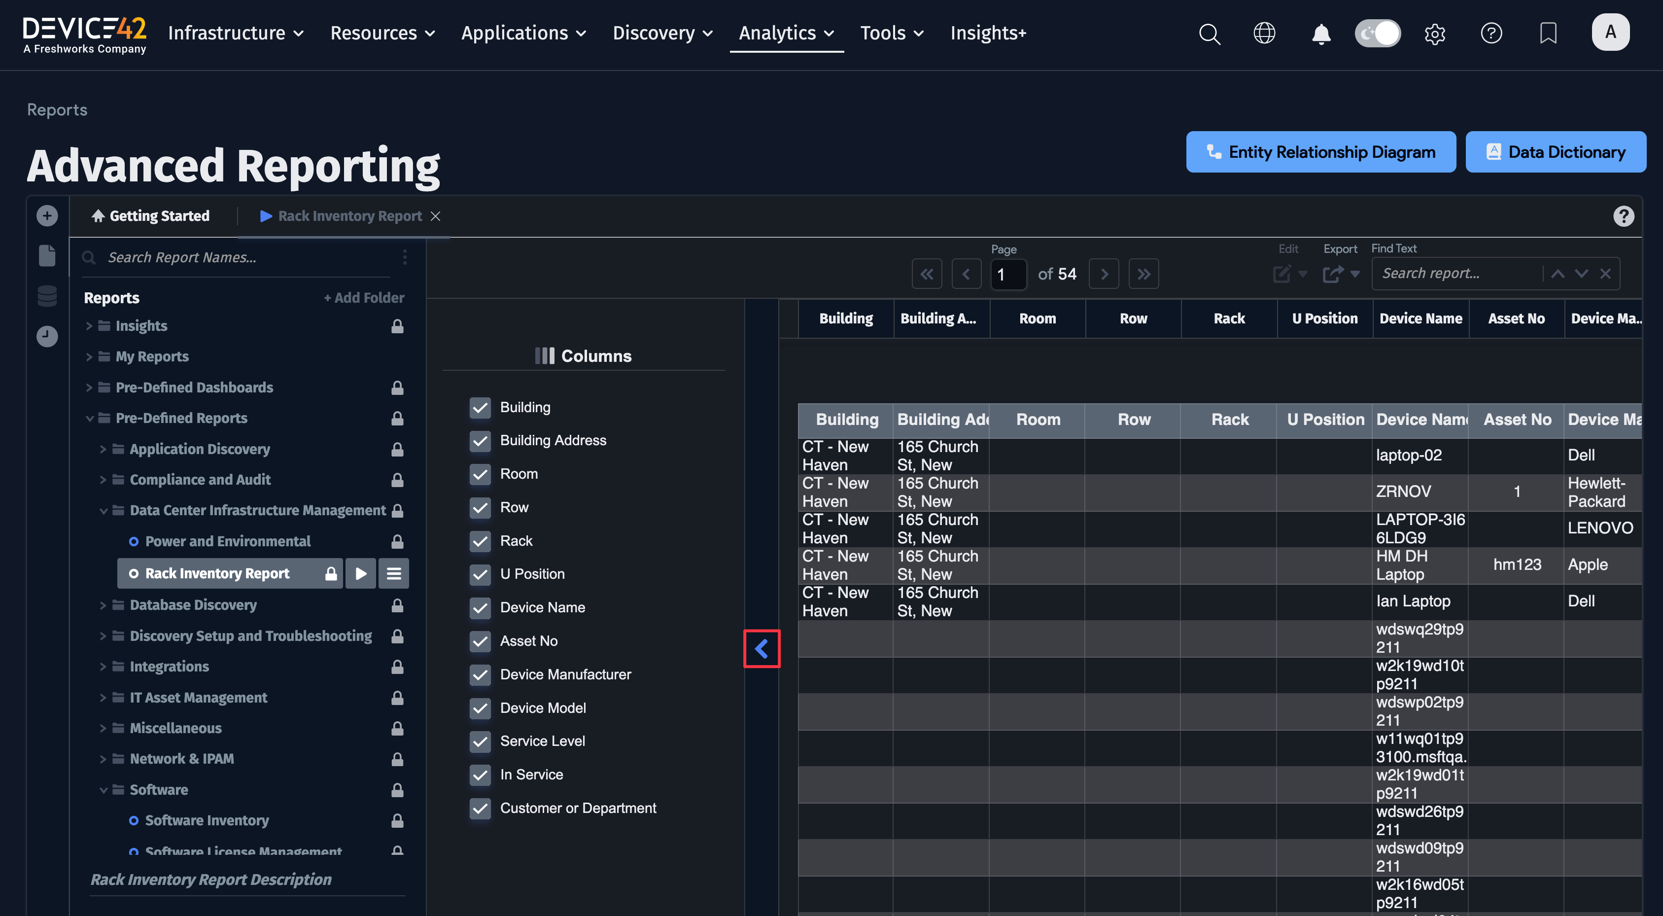
Task: Uncheck the Room column checkbox
Action: click(480, 474)
